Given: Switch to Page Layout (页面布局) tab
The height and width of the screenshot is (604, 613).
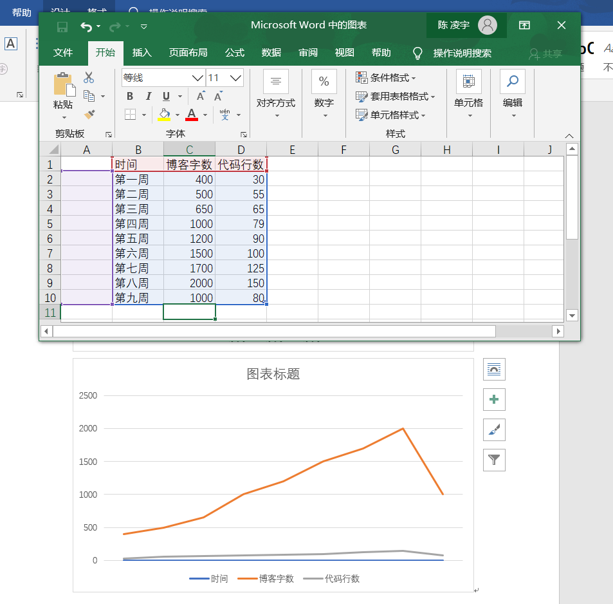Looking at the screenshot, I should pyautogui.click(x=188, y=53).
